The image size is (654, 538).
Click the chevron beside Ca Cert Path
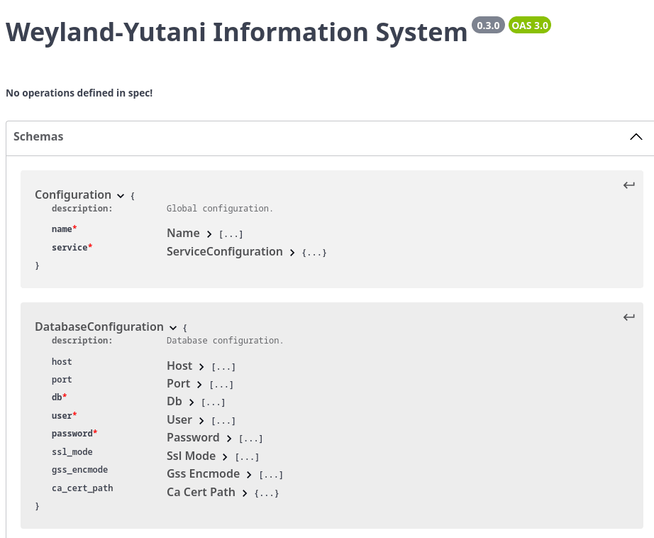tap(245, 492)
